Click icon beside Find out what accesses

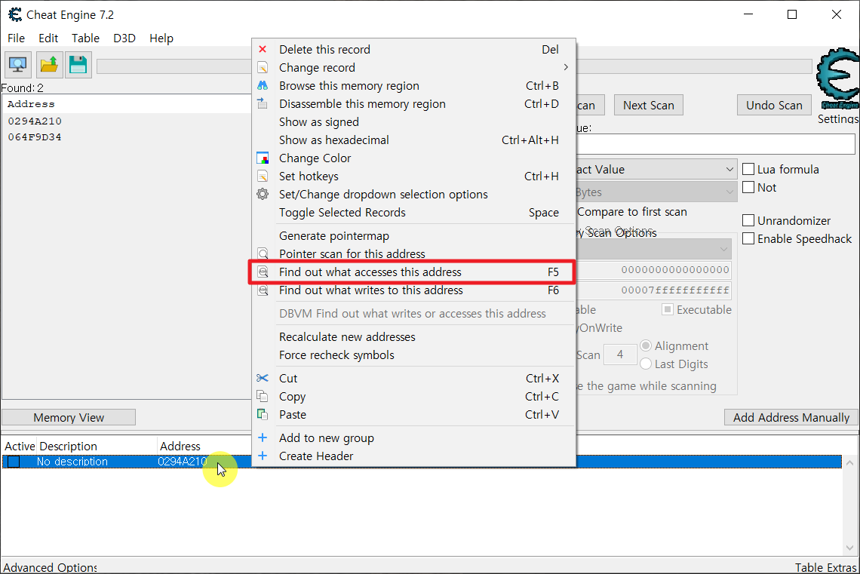click(x=263, y=272)
